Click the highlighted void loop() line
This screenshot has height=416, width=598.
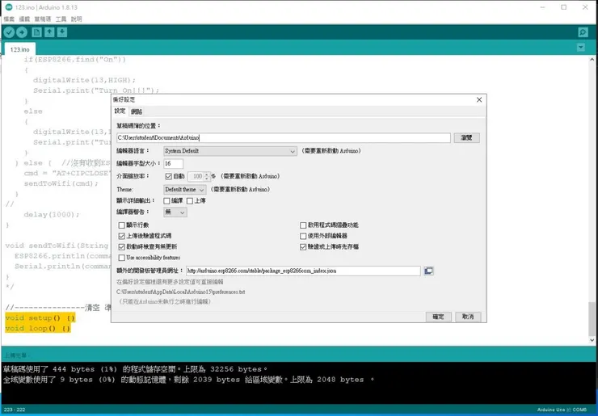(x=38, y=328)
